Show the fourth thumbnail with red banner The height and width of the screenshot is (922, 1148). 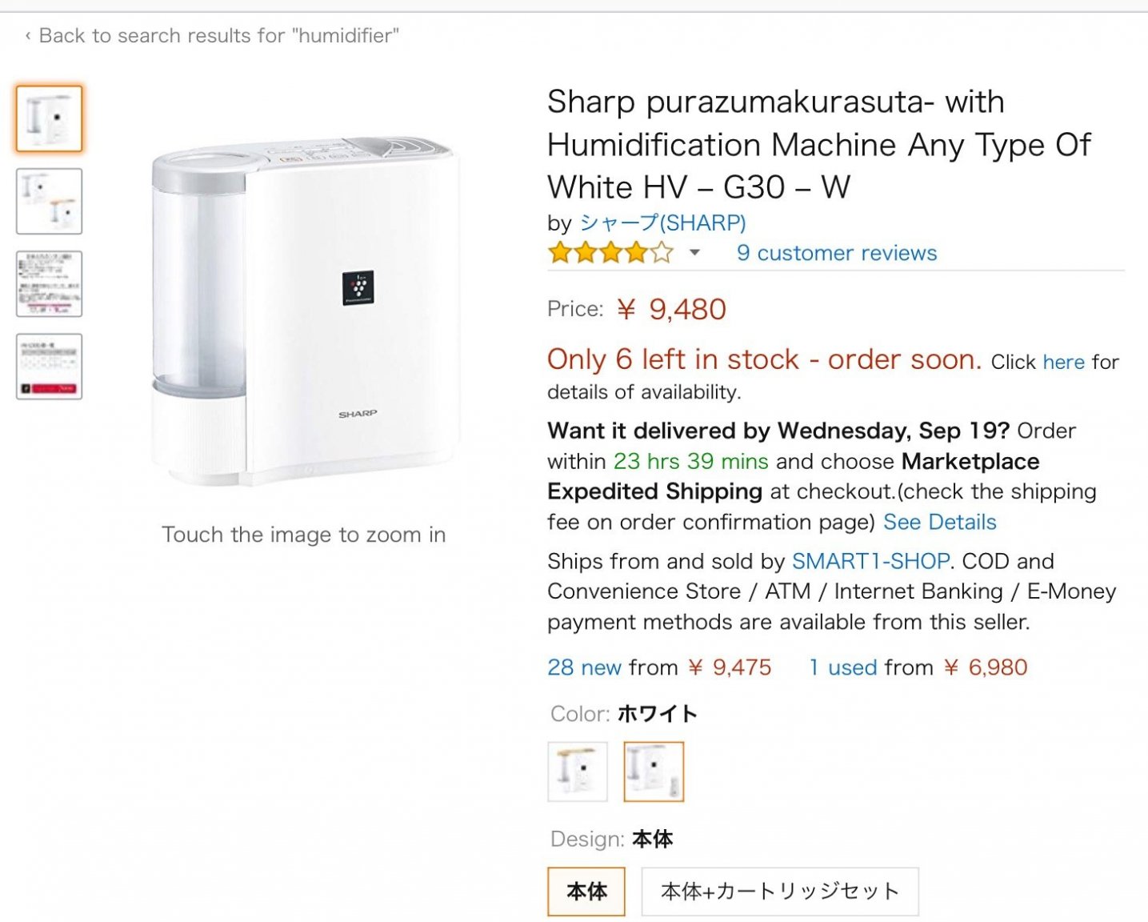coord(49,367)
